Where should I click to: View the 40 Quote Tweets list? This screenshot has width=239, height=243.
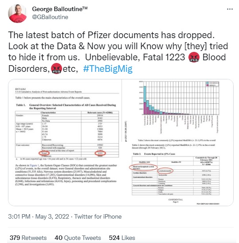(x=78, y=238)
